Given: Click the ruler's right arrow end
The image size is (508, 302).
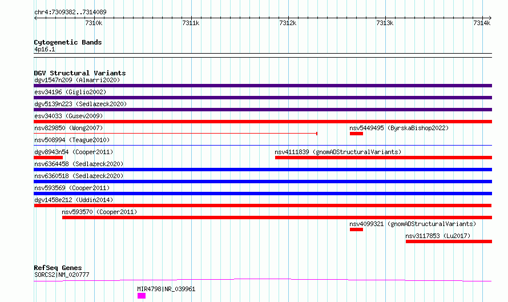Looking at the screenshot, I should 490,18.
